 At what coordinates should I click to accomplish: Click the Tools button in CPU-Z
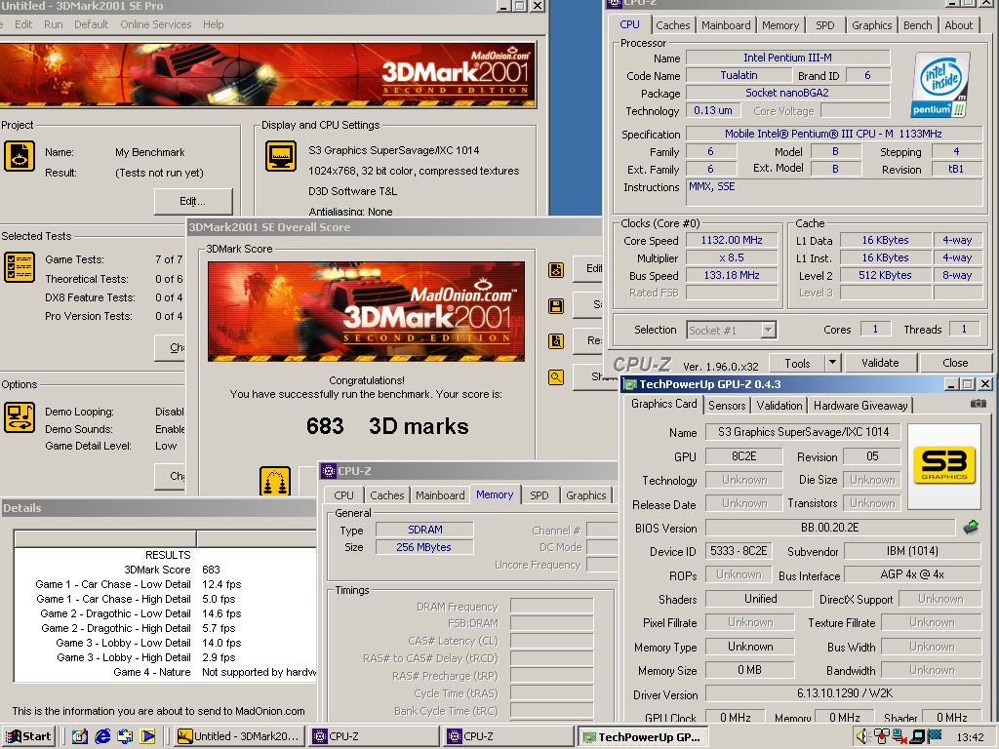[797, 363]
